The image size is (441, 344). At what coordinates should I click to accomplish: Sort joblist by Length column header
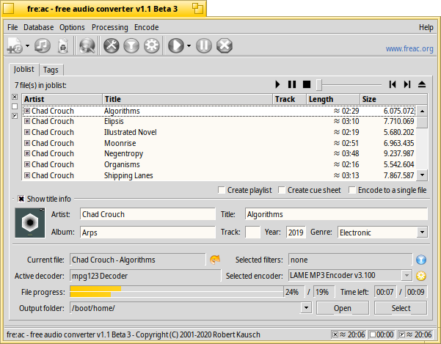click(x=333, y=99)
